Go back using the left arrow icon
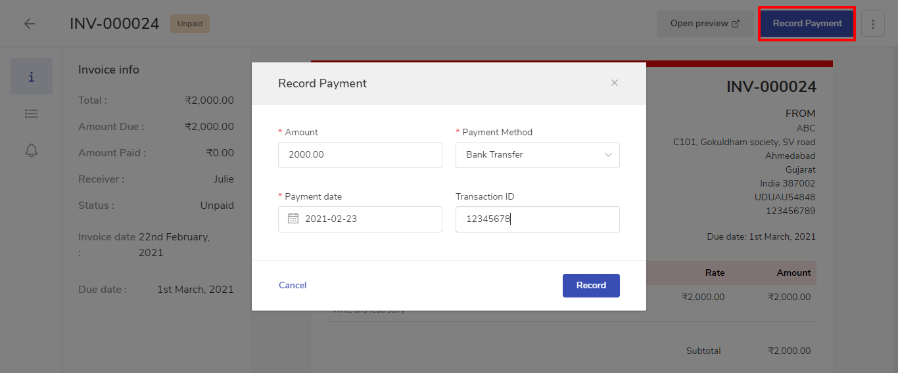The image size is (898, 373). point(30,24)
